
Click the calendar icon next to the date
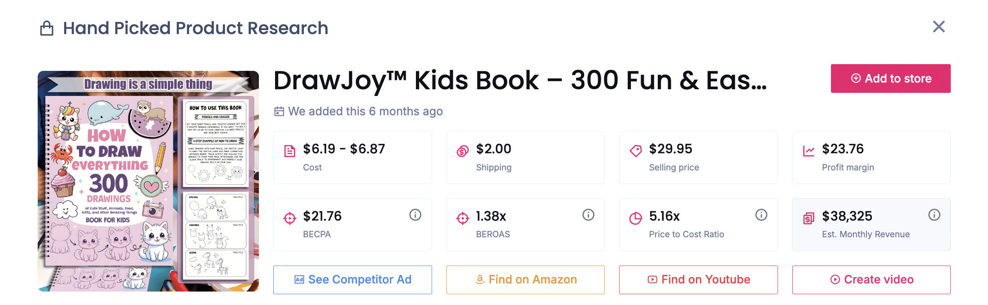279,111
